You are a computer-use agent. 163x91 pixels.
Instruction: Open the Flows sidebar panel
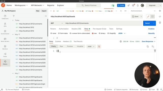5,55
